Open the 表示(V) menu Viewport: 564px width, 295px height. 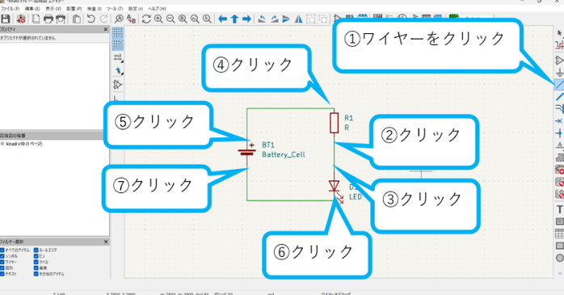tap(53, 8)
